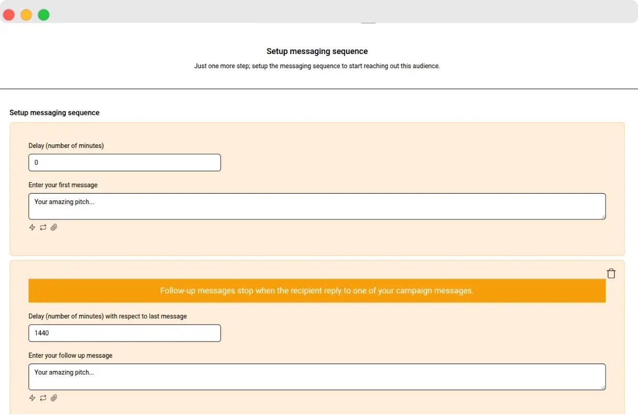Select the repeat icon below the follow up message
Image resolution: width=638 pixels, height=415 pixels.
[x=43, y=398]
